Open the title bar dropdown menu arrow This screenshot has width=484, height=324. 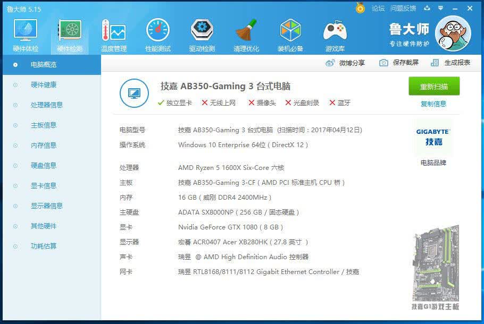click(x=441, y=8)
